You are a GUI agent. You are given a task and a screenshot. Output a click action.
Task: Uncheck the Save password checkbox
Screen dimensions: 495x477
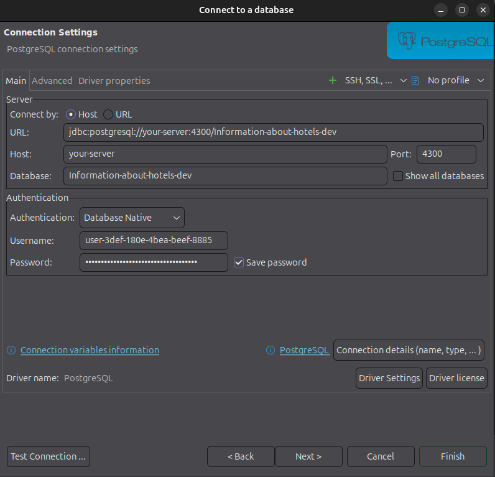click(x=239, y=262)
